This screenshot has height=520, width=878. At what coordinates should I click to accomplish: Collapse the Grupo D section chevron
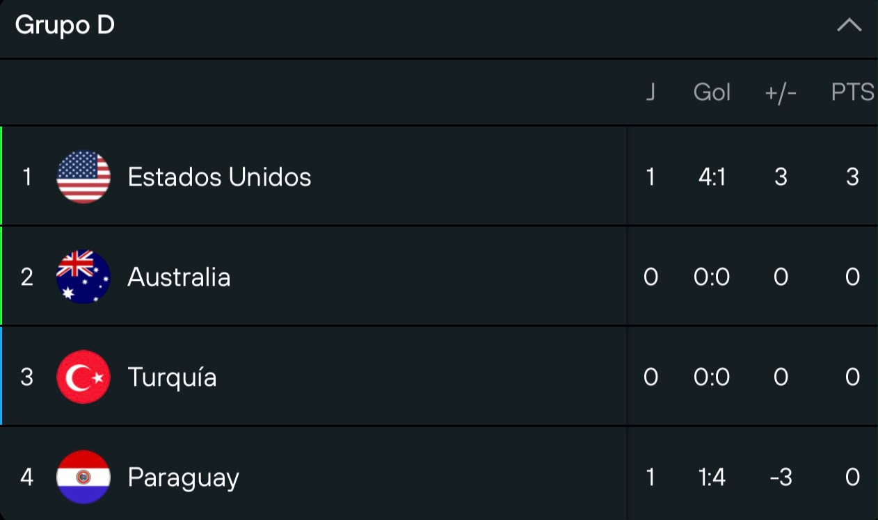pyautogui.click(x=849, y=26)
